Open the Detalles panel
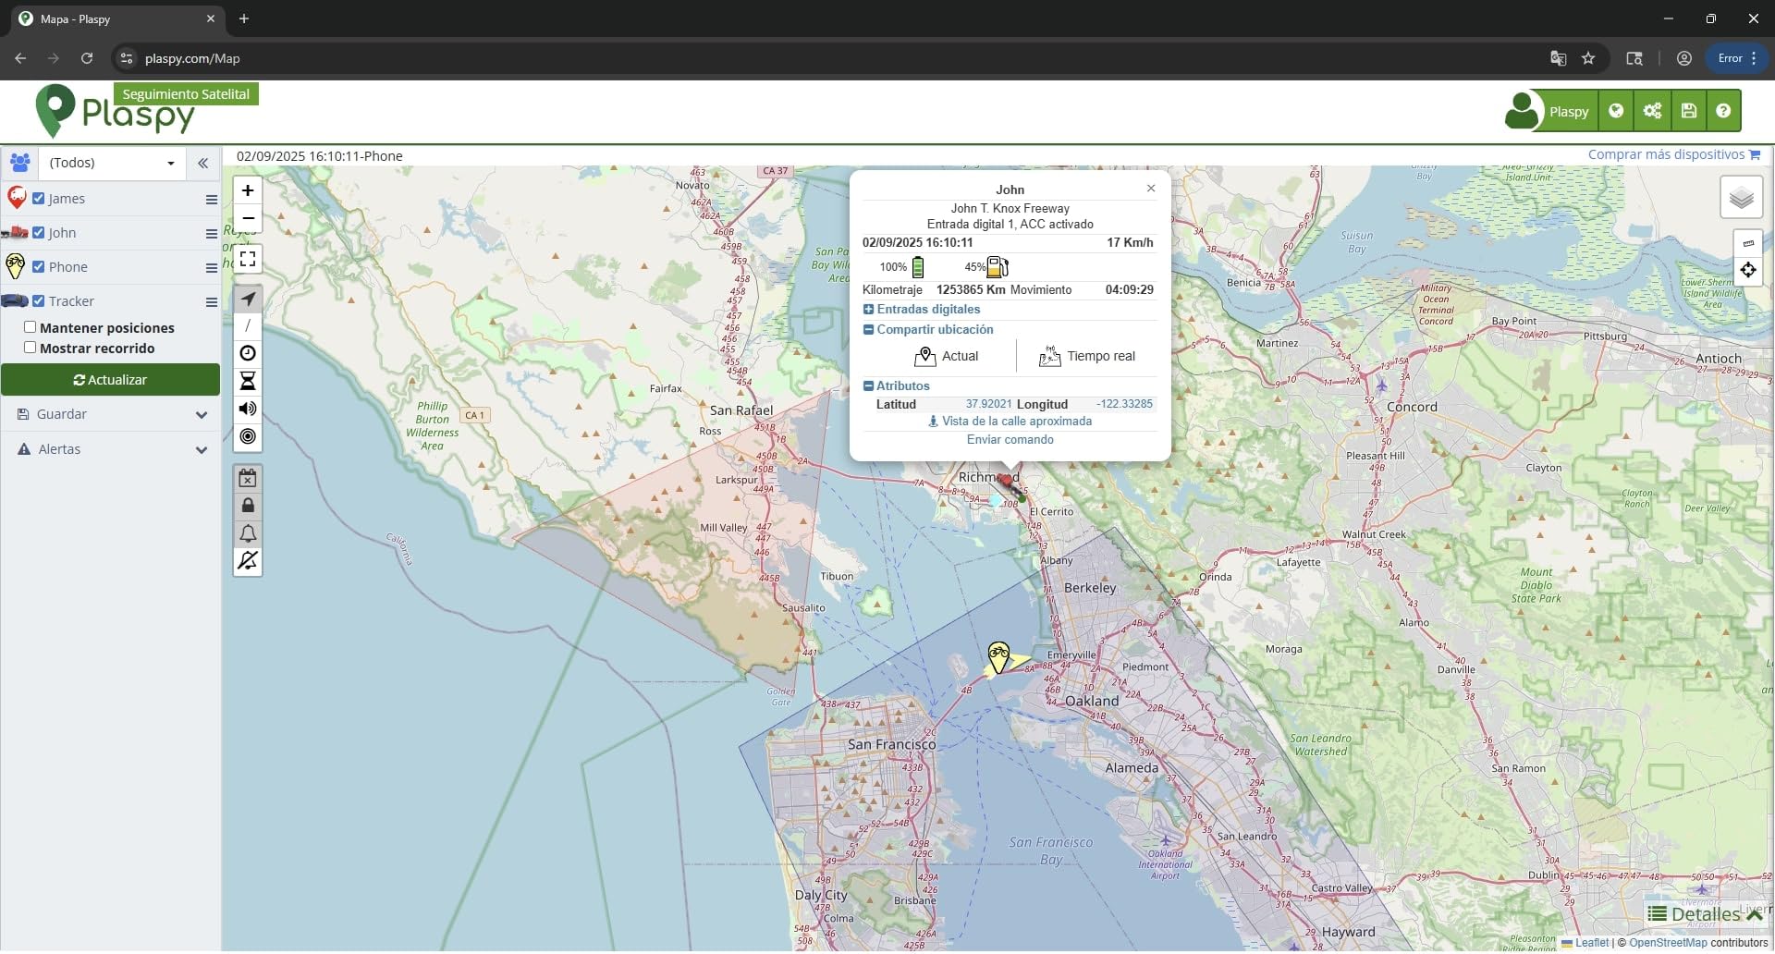Viewport: 1775px width, 954px height. click(x=1705, y=914)
